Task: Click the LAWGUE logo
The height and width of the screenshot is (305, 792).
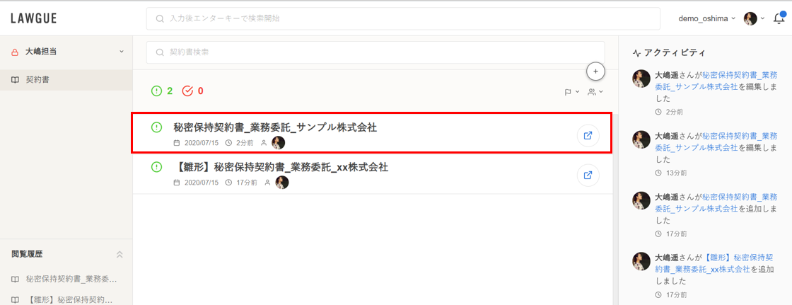Action: click(x=33, y=18)
